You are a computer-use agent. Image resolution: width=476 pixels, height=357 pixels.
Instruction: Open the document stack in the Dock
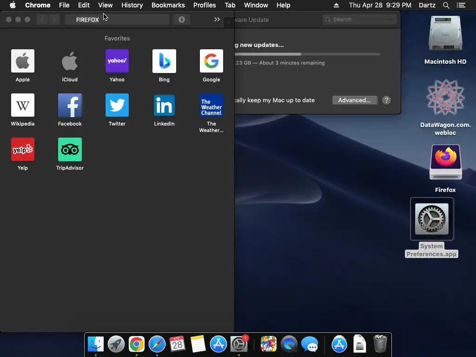click(x=359, y=344)
